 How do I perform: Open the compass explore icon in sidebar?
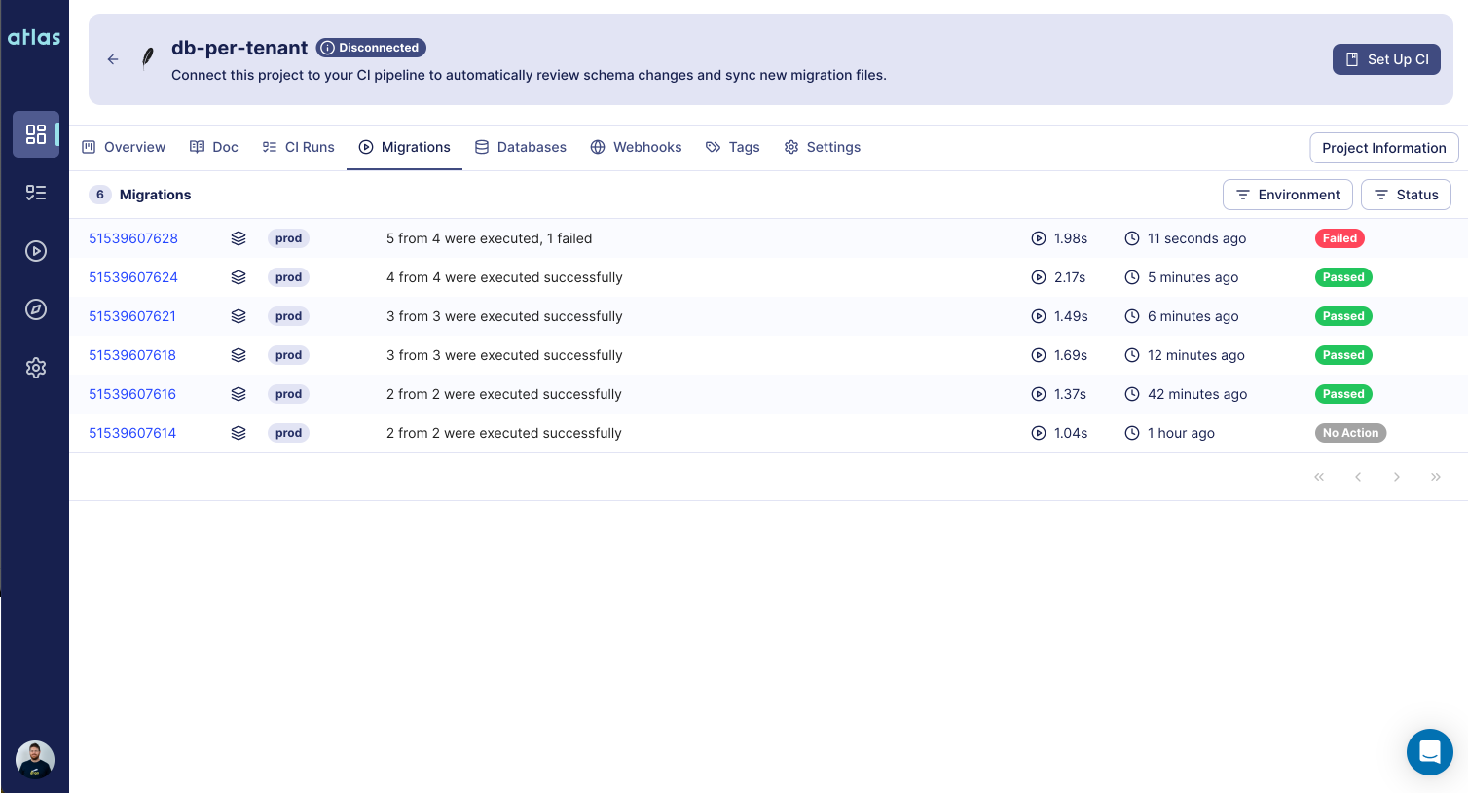click(x=36, y=309)
